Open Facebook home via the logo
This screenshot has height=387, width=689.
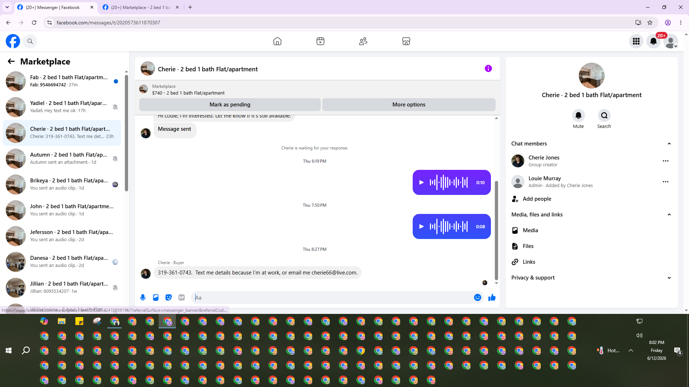[x=13, y=41]
